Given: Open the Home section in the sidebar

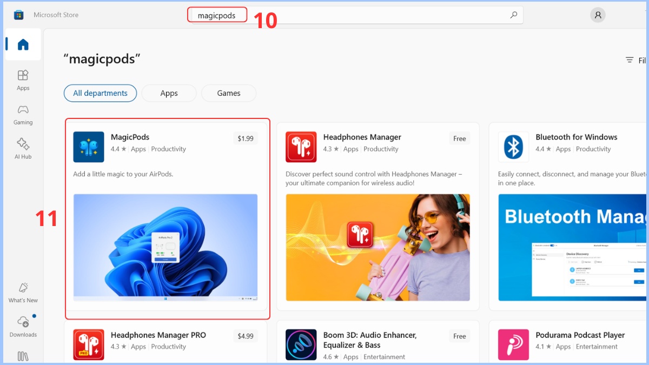Looking at the screenshot, I should click(22, 44).
